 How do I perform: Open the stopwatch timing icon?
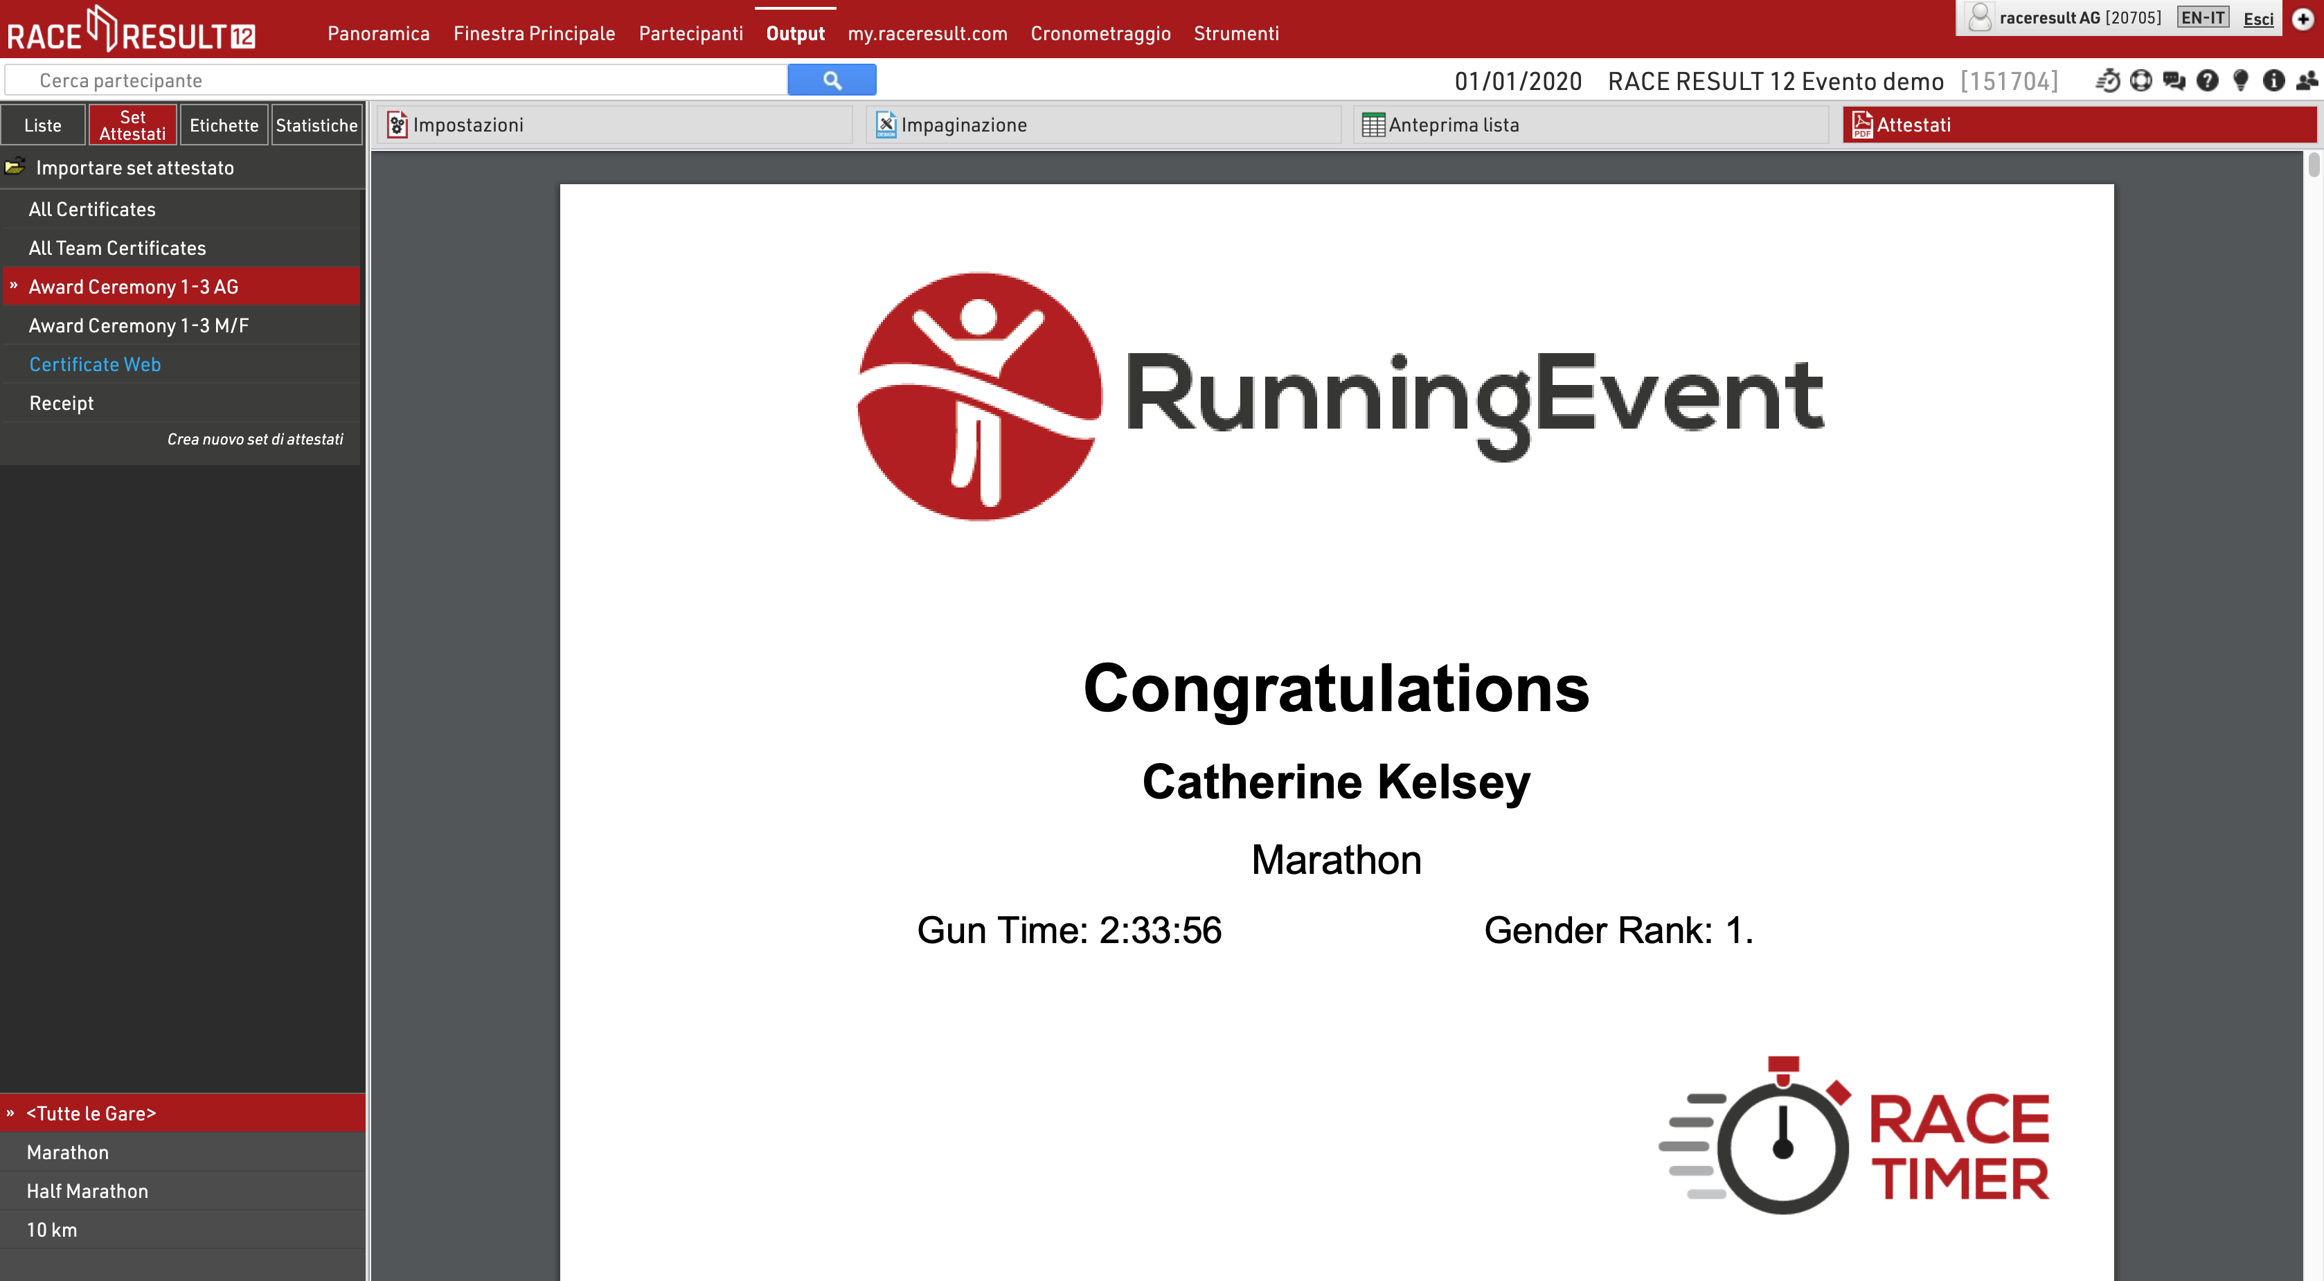tap(2107, 81)
